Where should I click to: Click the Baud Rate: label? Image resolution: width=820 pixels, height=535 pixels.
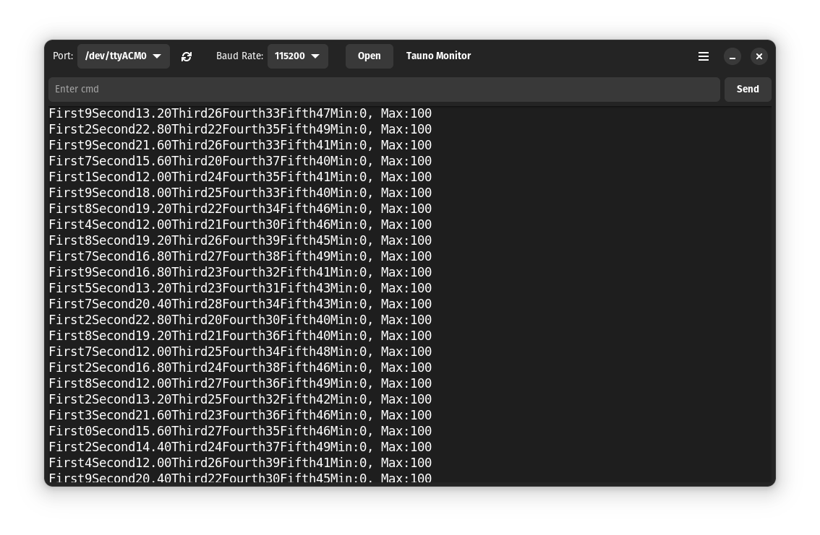(239, 56)
